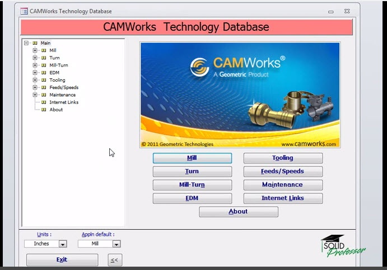Screen dimensions: 387x270
Task: Click the About node book icon
Action: point(44,110)
